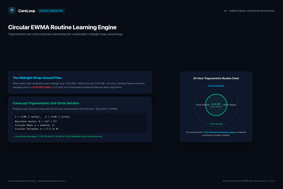Viewport: 283px width, 189px height.
Task: Select the 18:00 (Dinner) clock marker
Action: [x=203, y=105]
